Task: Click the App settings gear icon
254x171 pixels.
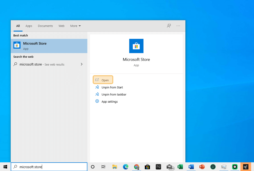Action: 97,101
